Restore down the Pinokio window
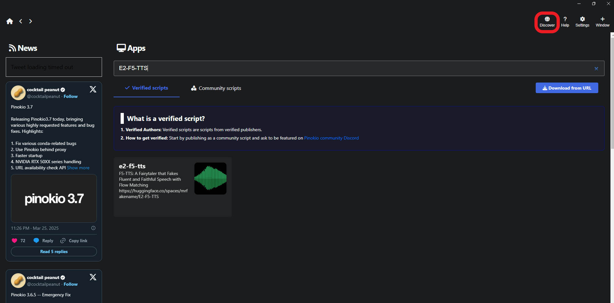The width and height of the screenshot is (614, 303). (x=594, y=4)
